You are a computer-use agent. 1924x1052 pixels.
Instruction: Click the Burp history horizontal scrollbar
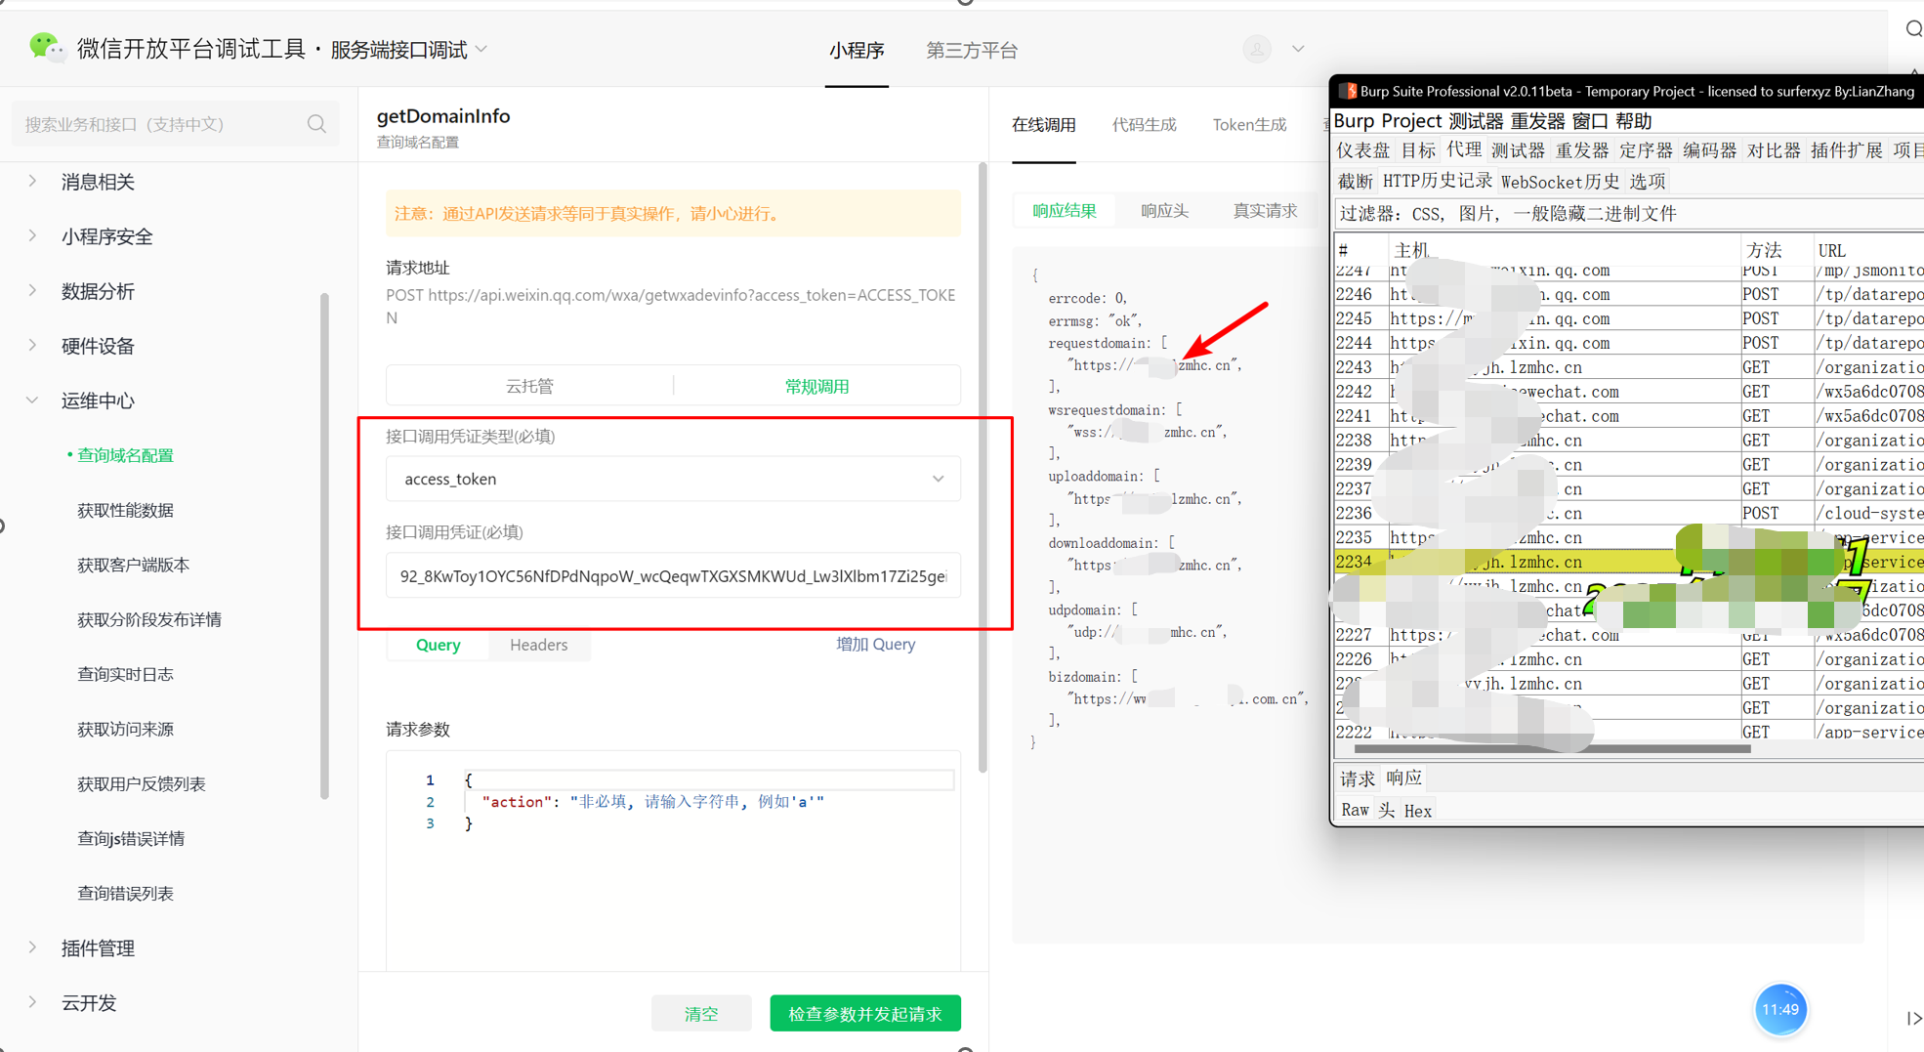pos(1553,749)
